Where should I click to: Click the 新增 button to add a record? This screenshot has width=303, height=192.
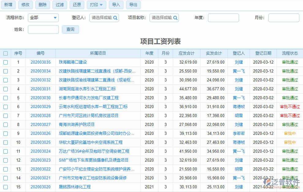pos(8,5)
